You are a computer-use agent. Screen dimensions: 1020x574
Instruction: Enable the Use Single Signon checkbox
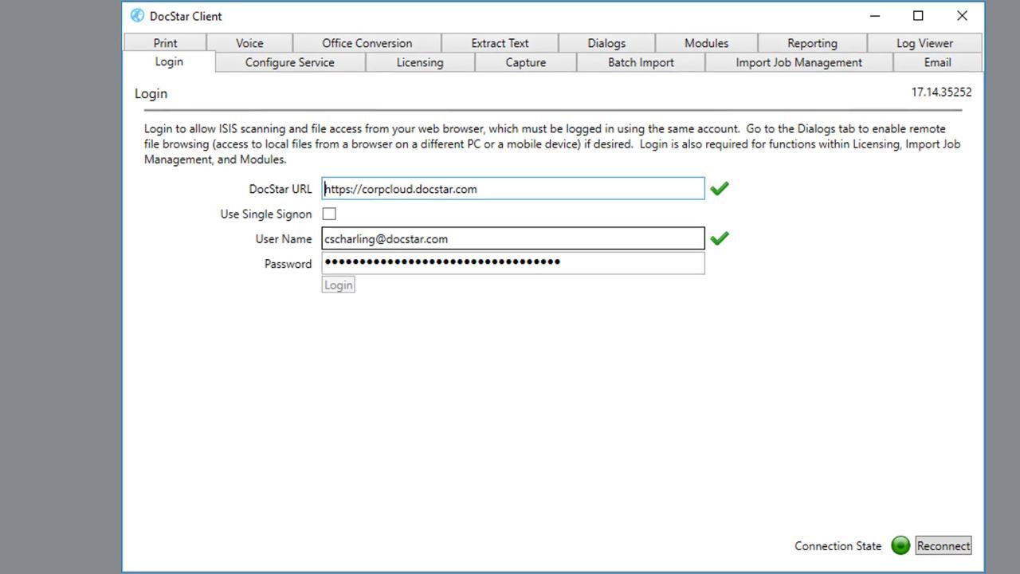(x=329, y=214)
